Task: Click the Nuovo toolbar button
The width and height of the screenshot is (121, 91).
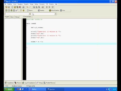Action: point(30,10)
